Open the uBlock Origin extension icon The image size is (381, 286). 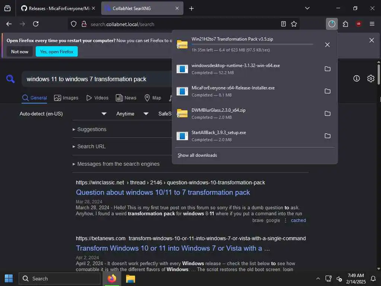359,24
